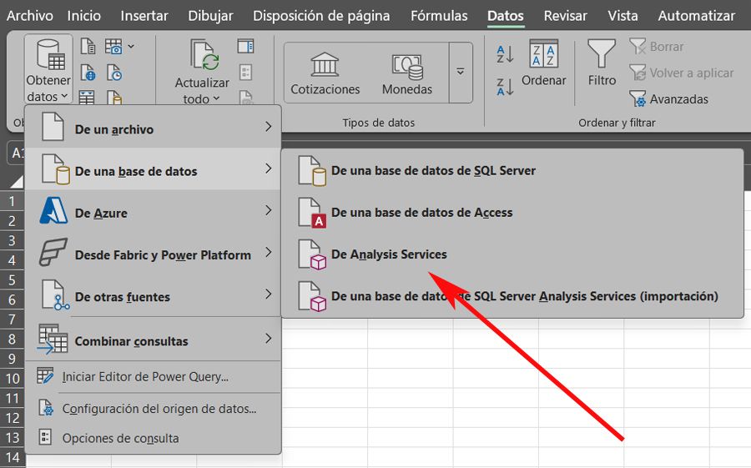The width and height of the screenshot is (751, 468).
Task: Click the connection Properties icon
Action: point(245,73)
